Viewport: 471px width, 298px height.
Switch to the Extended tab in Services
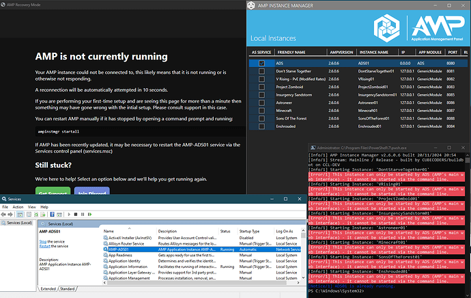[x=48, y=288]
